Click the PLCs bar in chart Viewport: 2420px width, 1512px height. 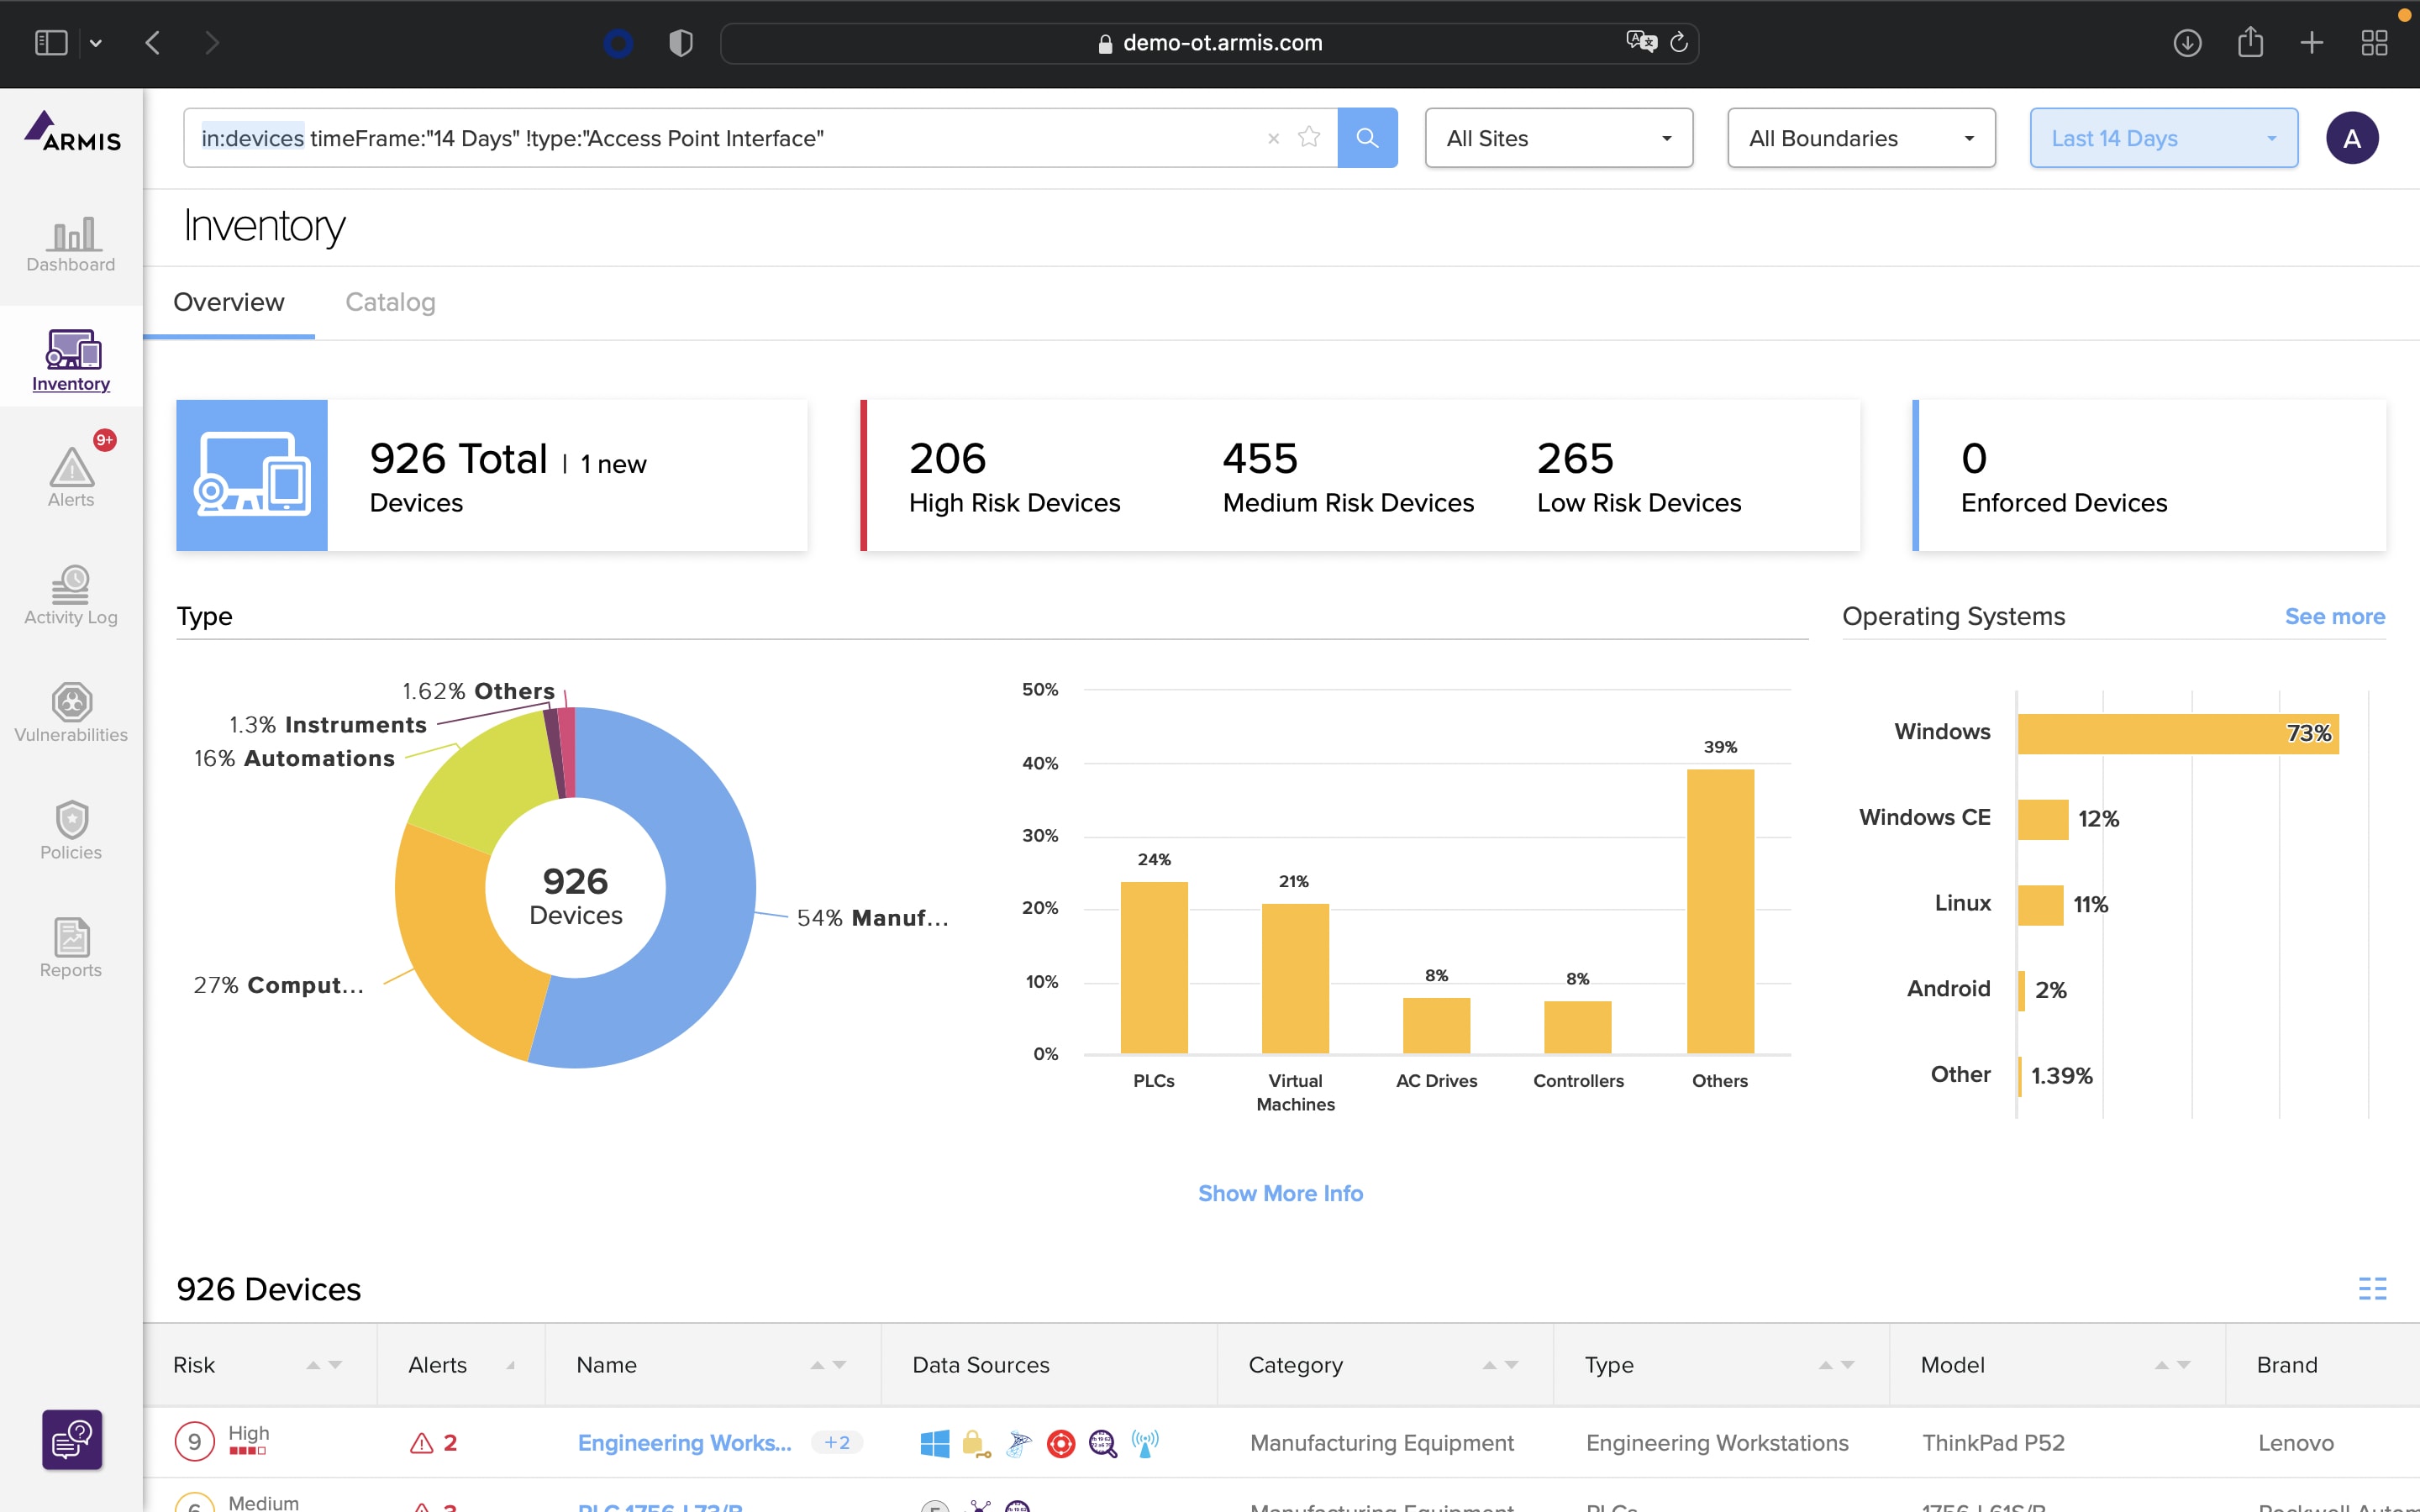click(x=1154, y=967)
